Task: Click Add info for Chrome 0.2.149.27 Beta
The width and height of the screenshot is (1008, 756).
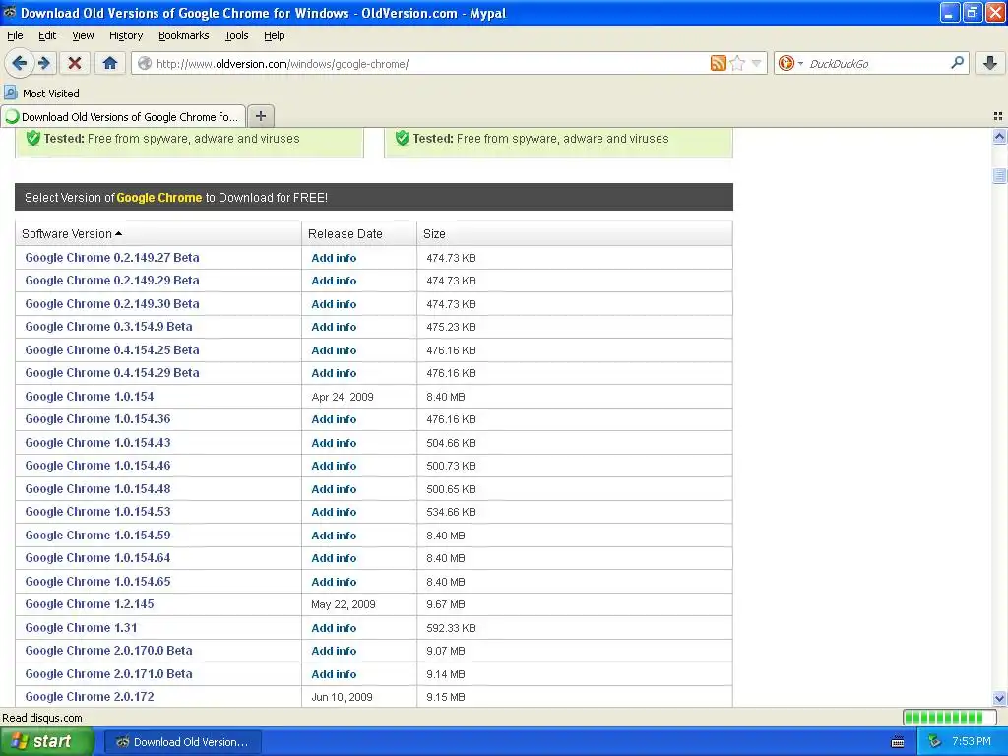Action: (x=334, y=258)
